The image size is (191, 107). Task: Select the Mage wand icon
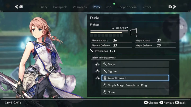pos(105,64)
